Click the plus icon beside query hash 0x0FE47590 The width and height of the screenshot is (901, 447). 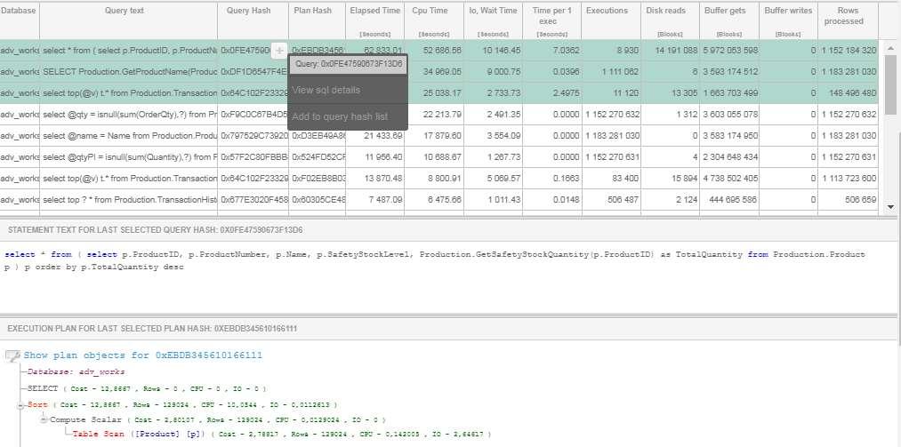[x=279, y=51]
